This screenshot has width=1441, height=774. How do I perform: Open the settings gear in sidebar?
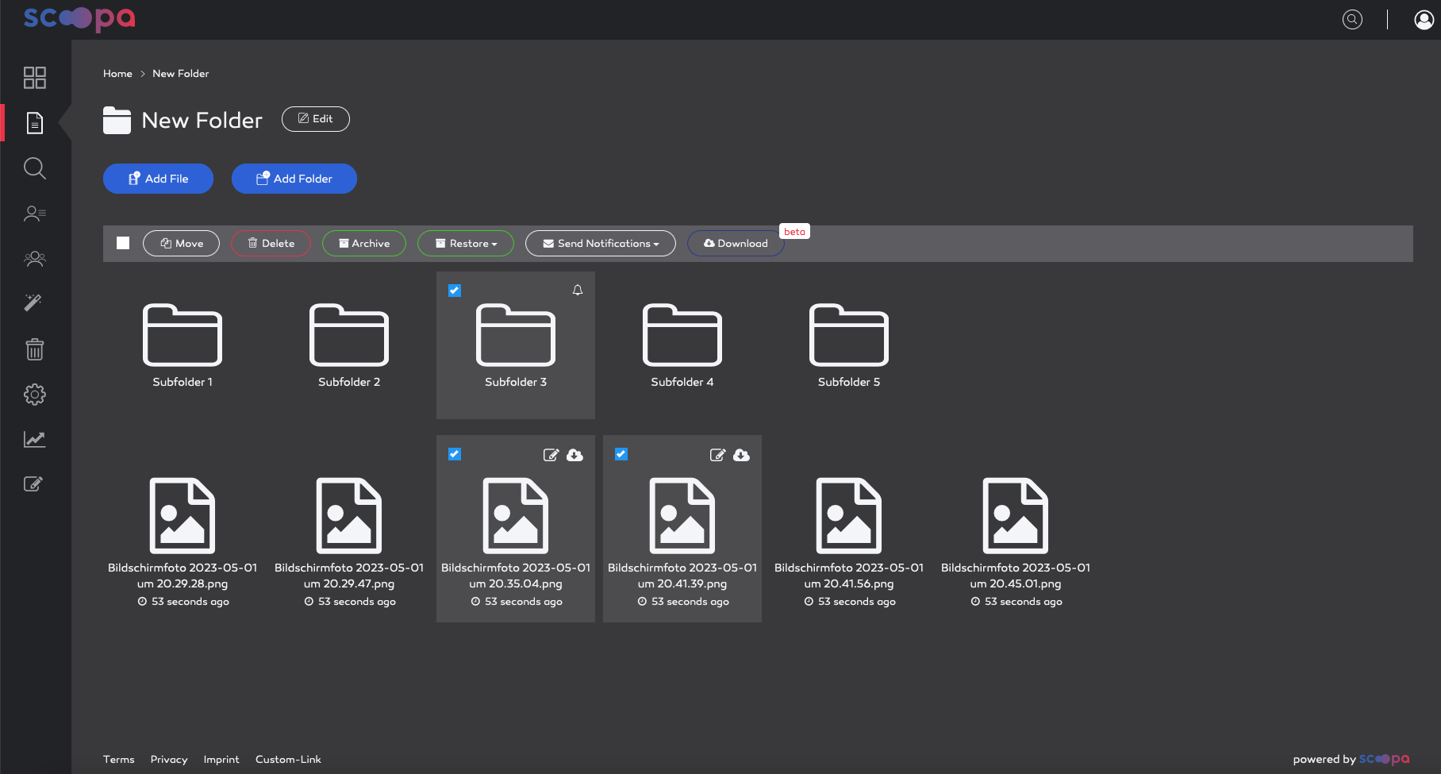click(x=35, y=395)
